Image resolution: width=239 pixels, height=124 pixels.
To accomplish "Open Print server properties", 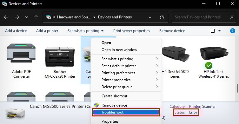I will [x=131, y=31].
